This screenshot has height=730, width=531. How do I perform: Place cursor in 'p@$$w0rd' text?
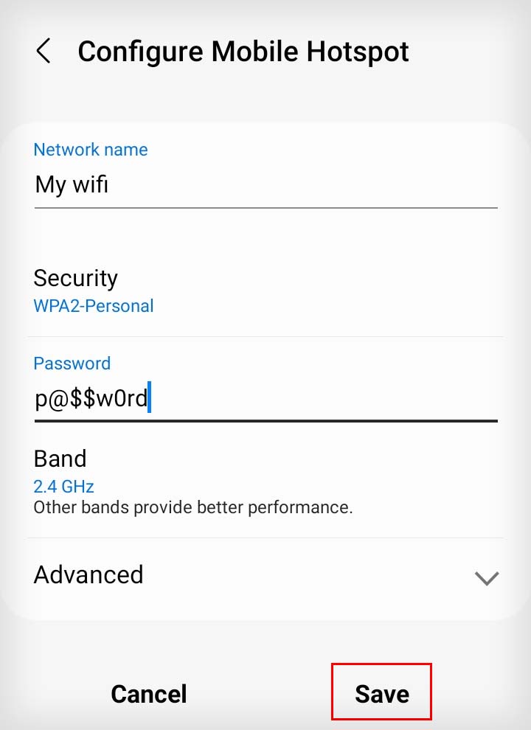tap(91, 398)
